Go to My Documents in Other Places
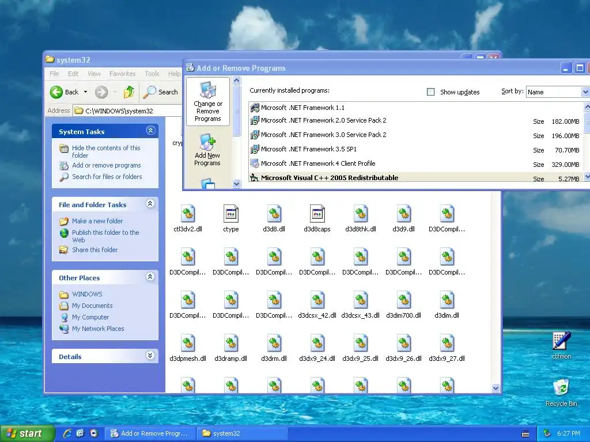590x442 pixels. [92, 306]
